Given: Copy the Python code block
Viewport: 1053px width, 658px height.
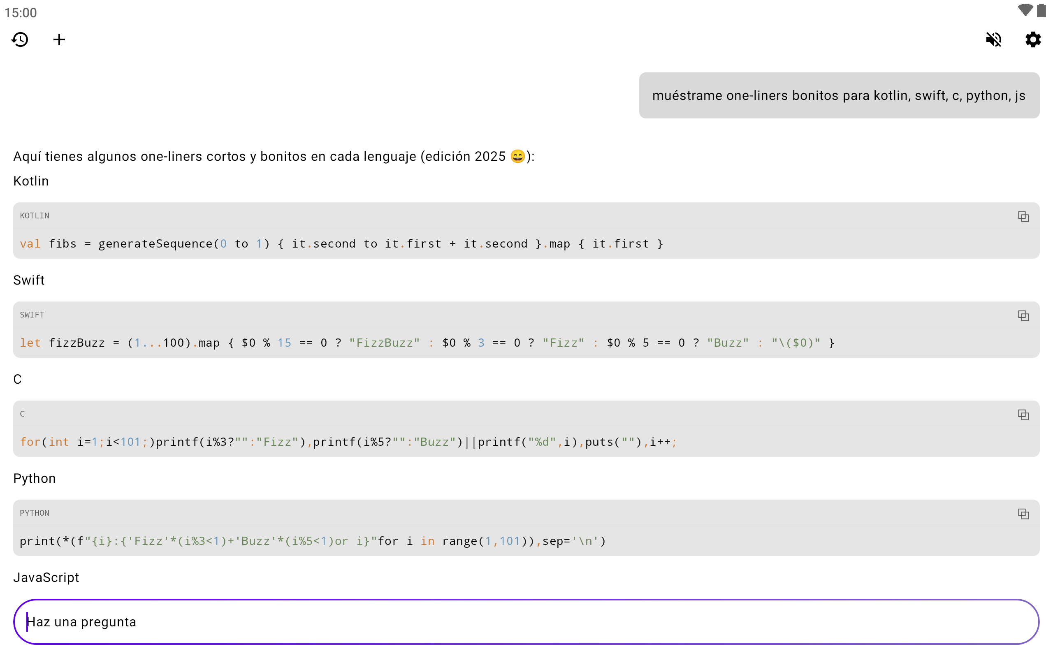Looking at the screenshot, I should pyautogui.click(x=1023, y=514).
